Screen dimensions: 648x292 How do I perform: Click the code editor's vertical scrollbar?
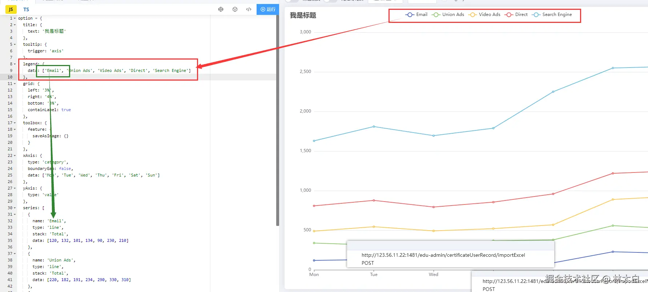coord(278,120)
